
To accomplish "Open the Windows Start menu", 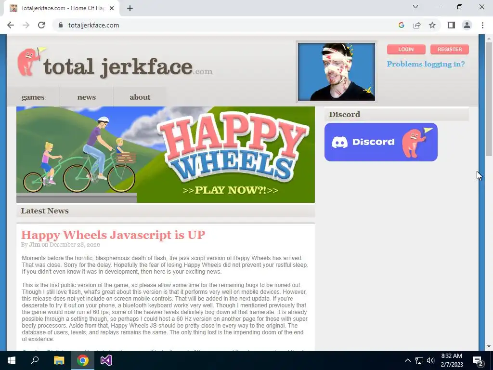I will 12,360.
